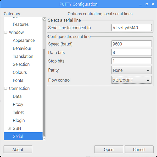
Task: Open the Parity dropdown
Action: tap(131, 70)
